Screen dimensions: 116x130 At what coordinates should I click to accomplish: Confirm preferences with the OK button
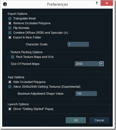coord(76,120)
